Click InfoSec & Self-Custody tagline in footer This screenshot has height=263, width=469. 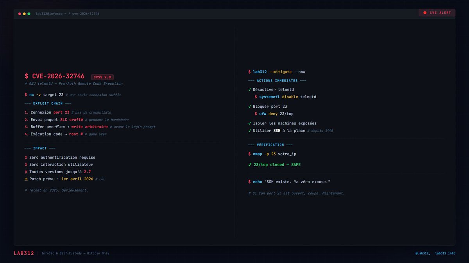[x=75, y=254]
